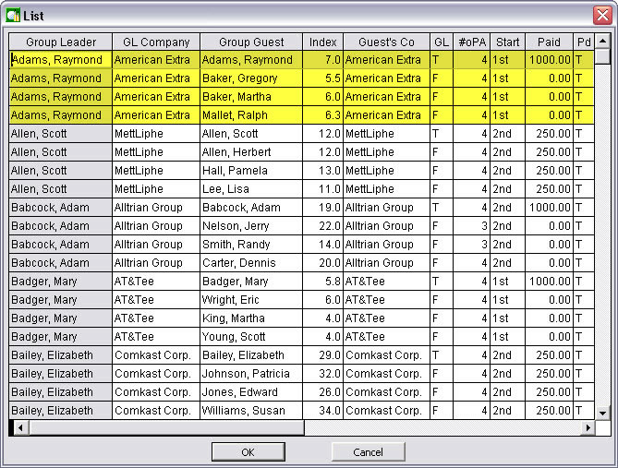Select guest 'Lee, Lisa' cell
The height and width of the screenshot is (468, 618).
(251, 189)
